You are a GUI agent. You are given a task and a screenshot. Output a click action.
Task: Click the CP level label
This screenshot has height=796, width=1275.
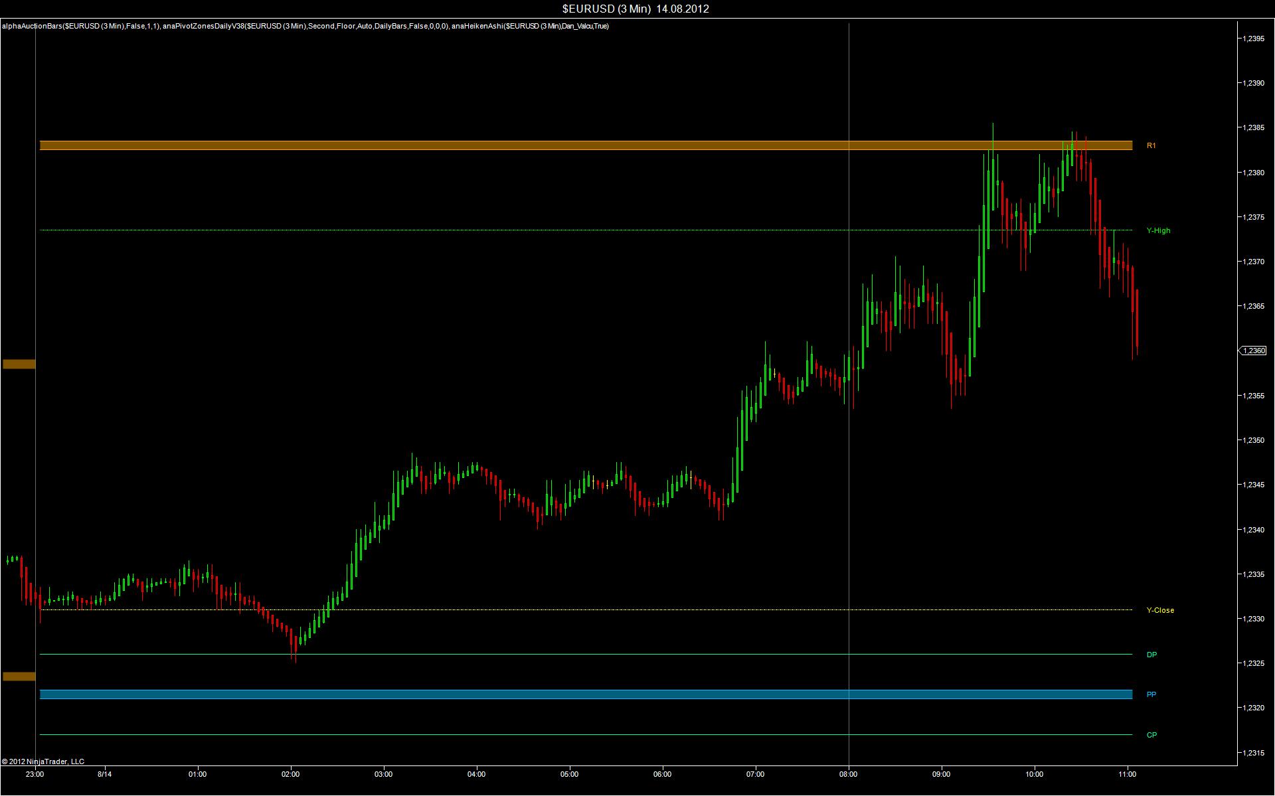(x=1151, y=735)
